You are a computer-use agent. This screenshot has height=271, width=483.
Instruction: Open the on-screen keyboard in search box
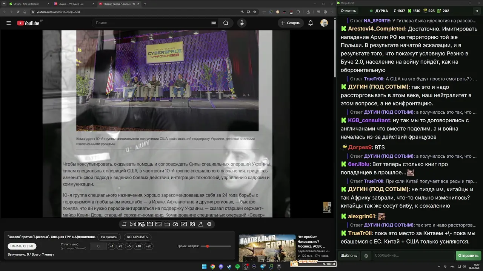214,23
